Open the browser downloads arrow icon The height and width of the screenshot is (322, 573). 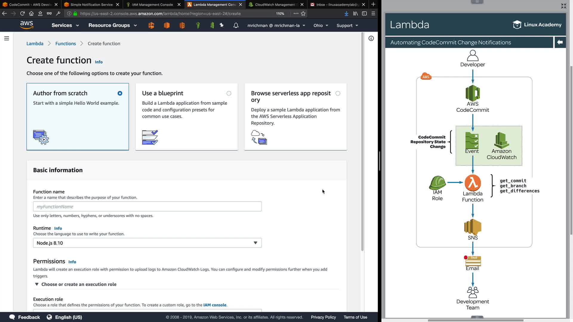coord(346,13)
